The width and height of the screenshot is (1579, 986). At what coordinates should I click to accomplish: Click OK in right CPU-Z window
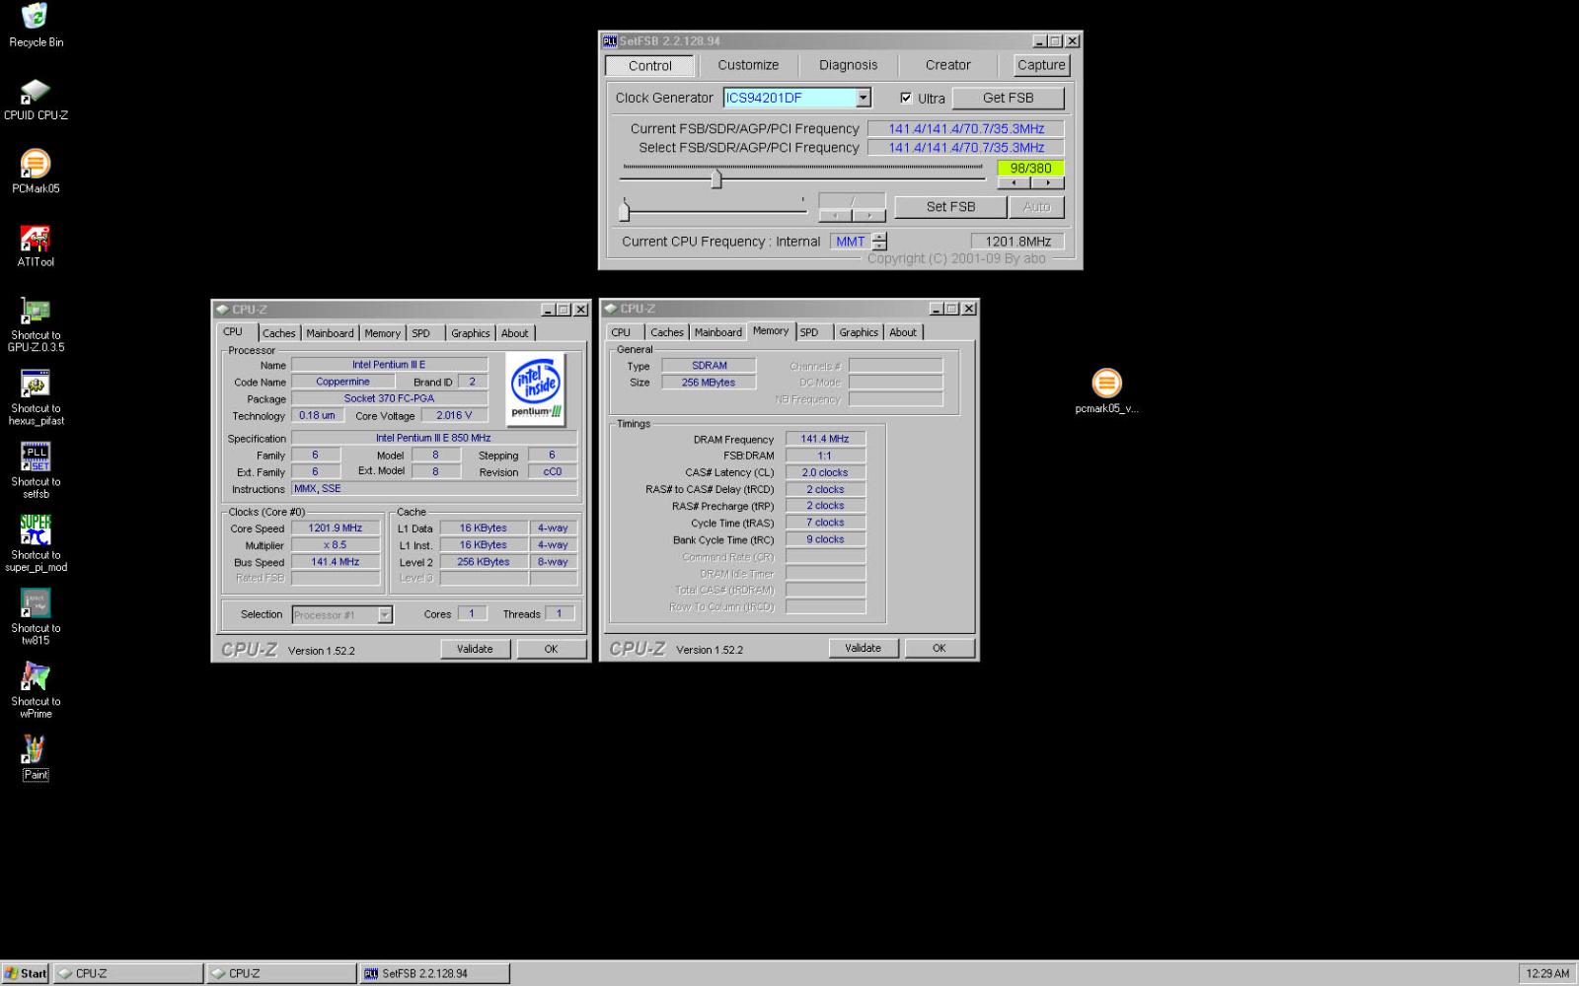tap(939, 648)
